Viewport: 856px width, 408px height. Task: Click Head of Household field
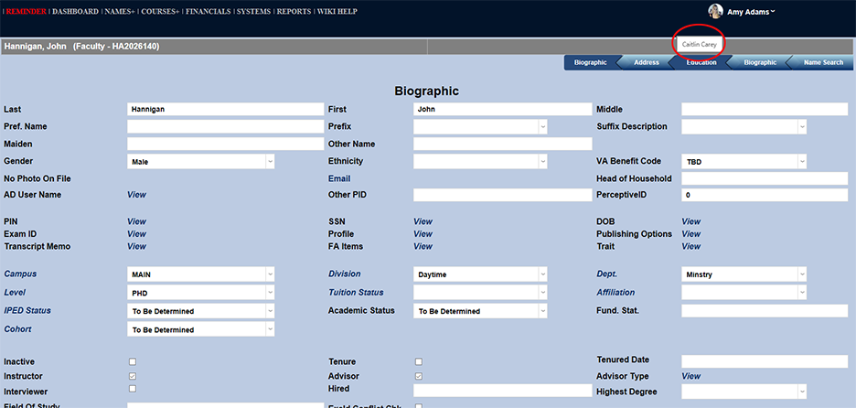point(765,178)
